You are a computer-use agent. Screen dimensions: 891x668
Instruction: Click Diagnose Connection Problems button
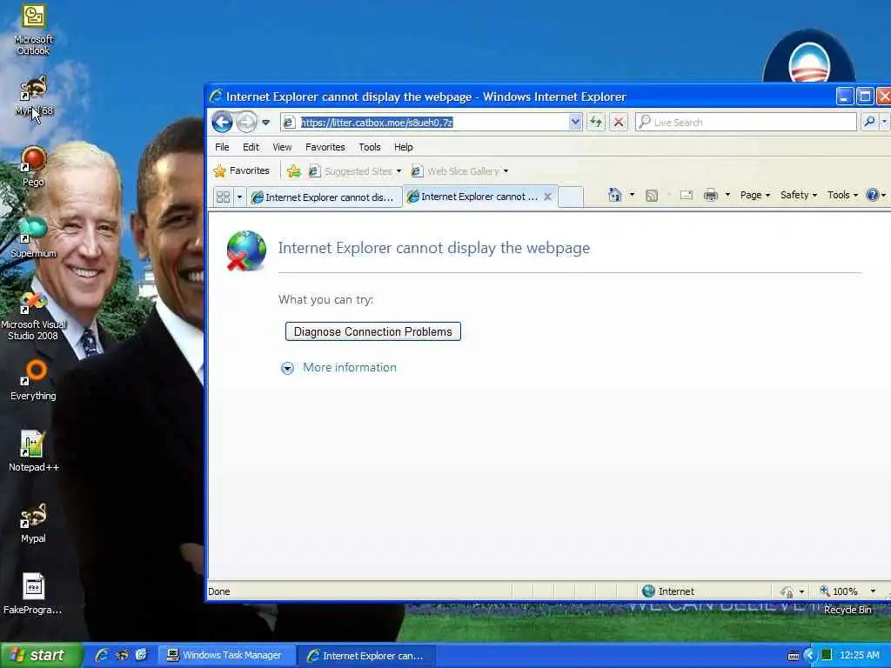tap(372, 331)
